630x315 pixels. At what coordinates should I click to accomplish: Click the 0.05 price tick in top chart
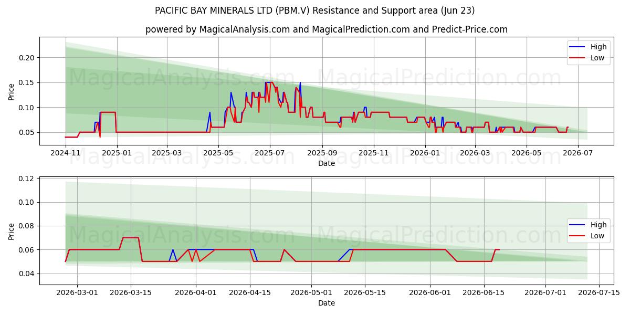pyautogui.click(x=26, y=133)
